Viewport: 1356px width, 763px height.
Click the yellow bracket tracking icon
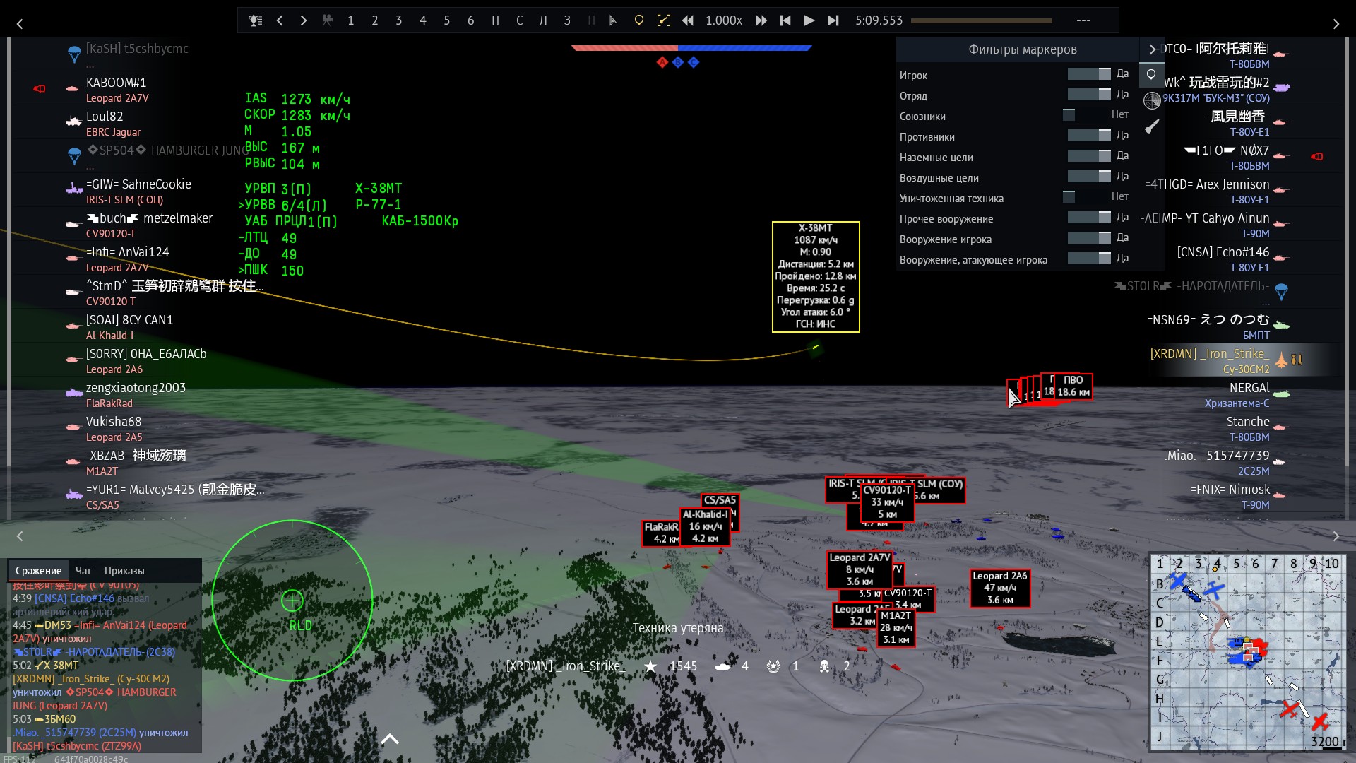663,20
